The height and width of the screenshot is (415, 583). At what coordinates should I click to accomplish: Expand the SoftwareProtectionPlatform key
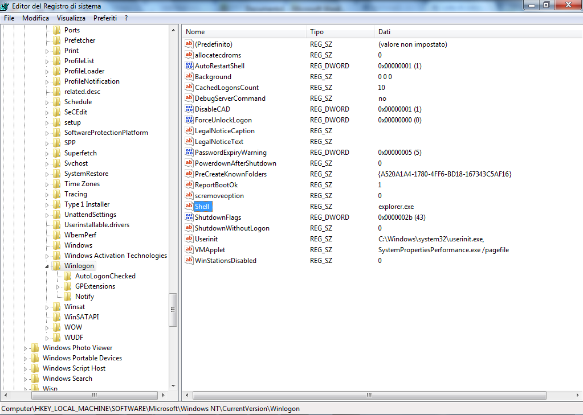(47, 133)
